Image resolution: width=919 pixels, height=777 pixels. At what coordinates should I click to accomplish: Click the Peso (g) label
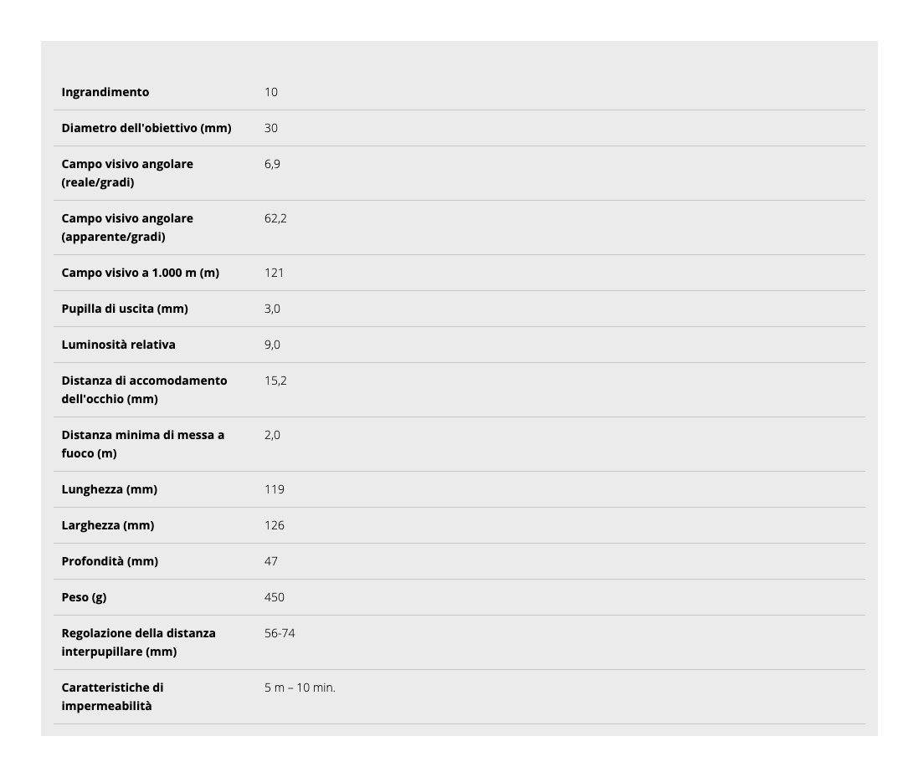click(84, 597)
